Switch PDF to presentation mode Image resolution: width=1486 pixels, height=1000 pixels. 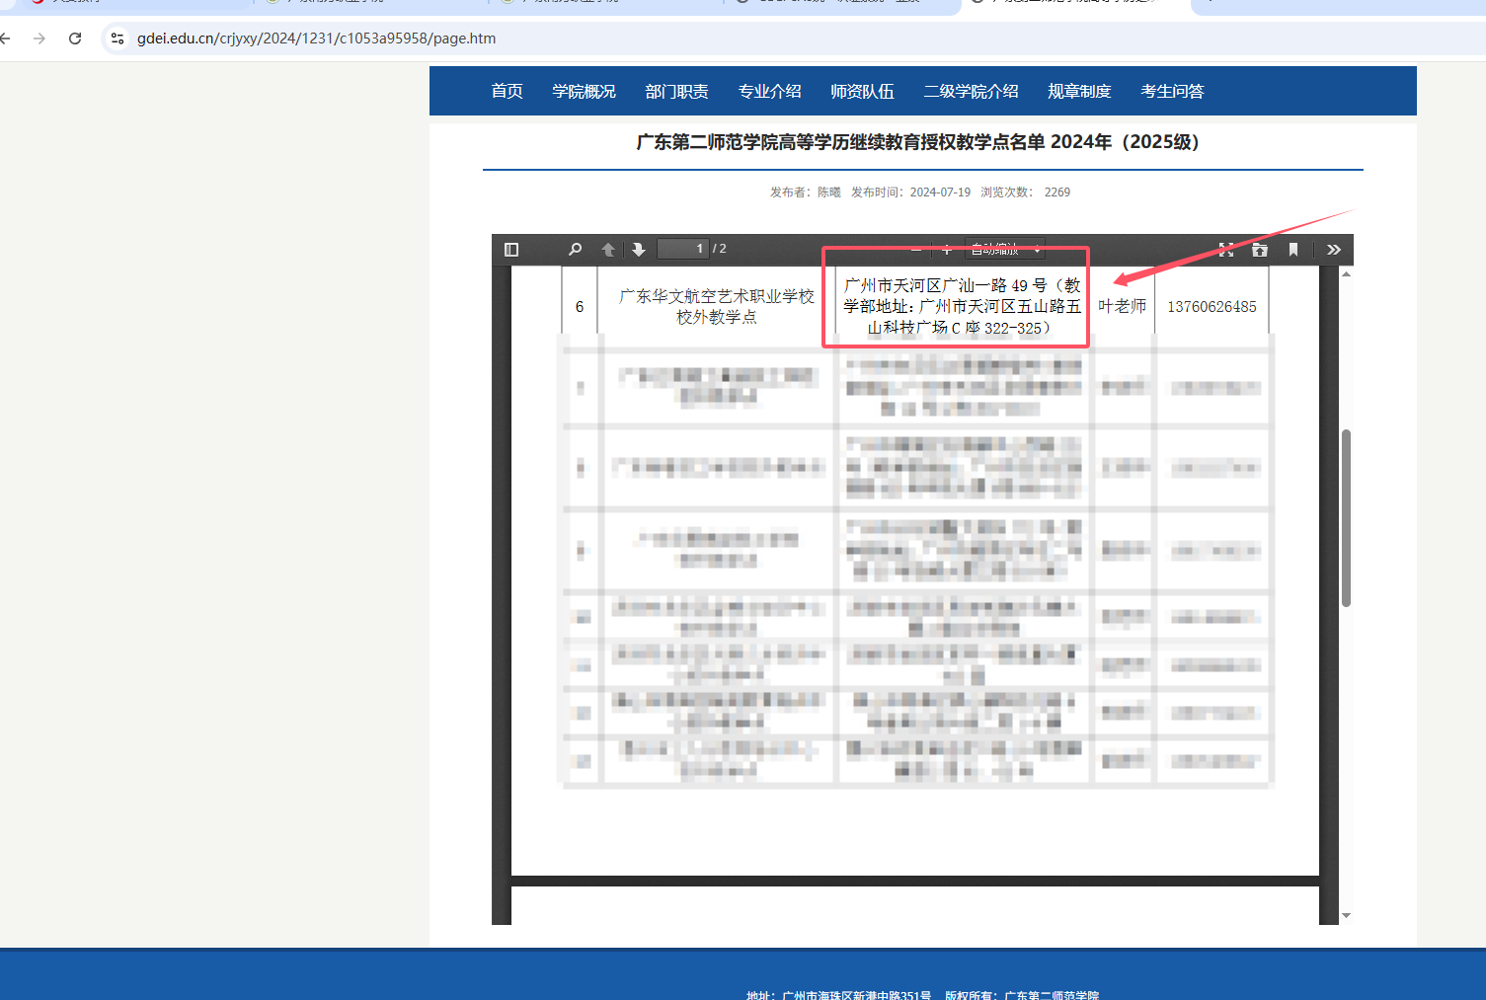1226,250
